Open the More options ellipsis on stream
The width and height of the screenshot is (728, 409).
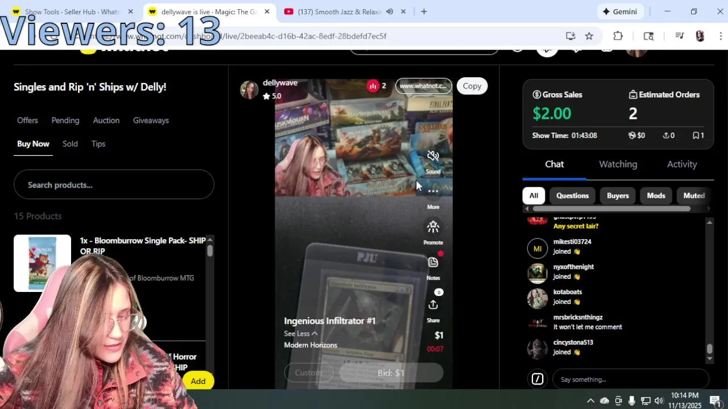[433, 191]
